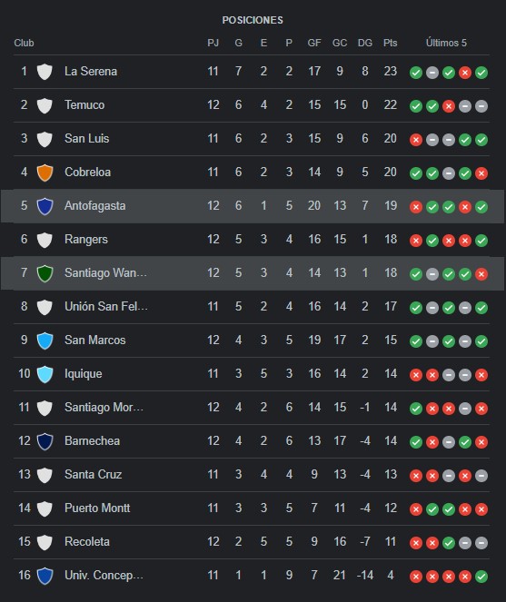Click La Serena's white shield crest
The width and height of the screenshot is (506, 602).
click(x=45, y=72)
